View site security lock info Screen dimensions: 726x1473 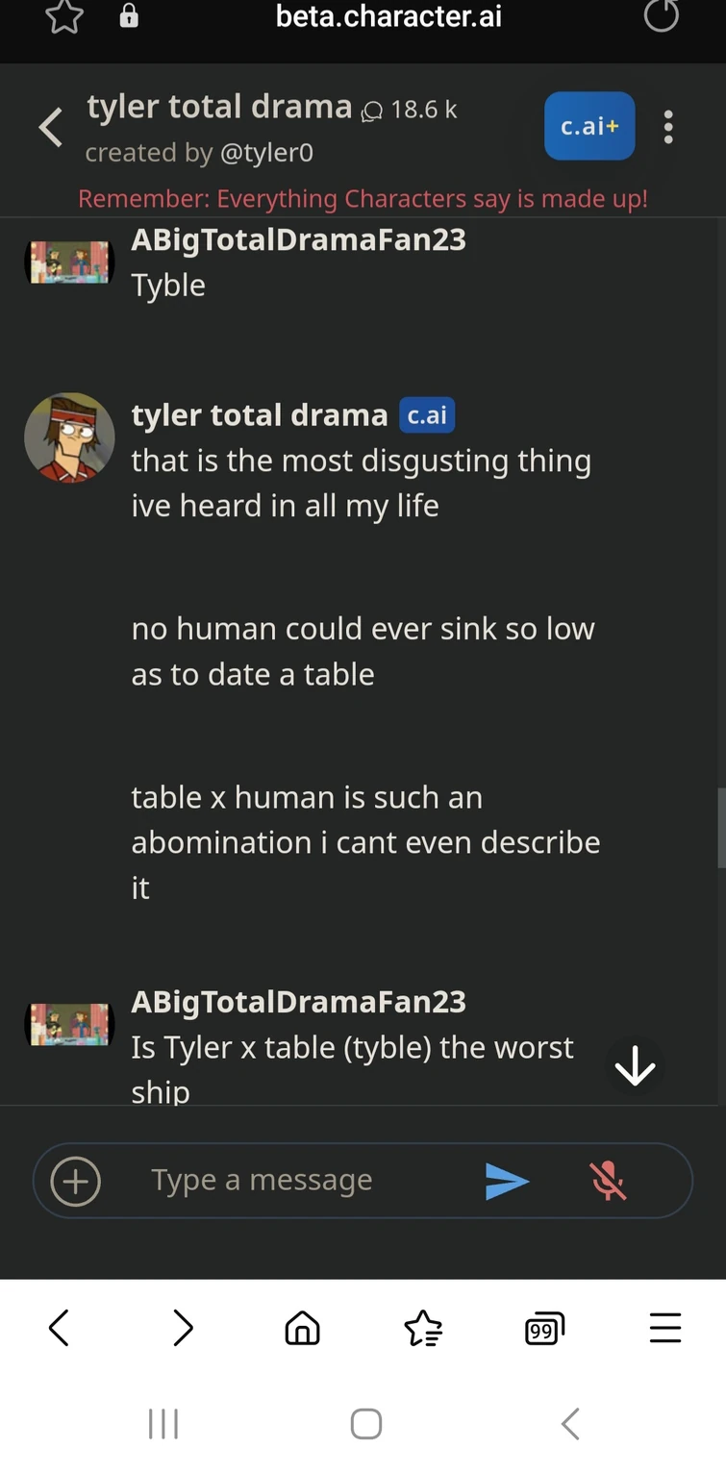point(129,16)
